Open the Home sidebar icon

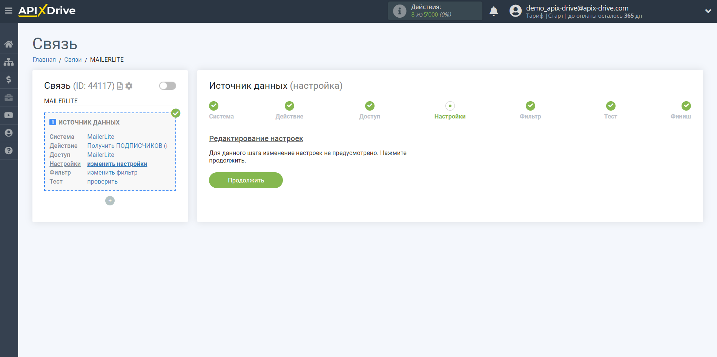9,44
